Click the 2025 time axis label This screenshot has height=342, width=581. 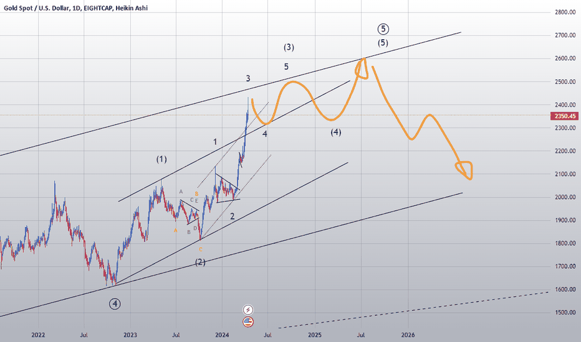pos(315,335)
